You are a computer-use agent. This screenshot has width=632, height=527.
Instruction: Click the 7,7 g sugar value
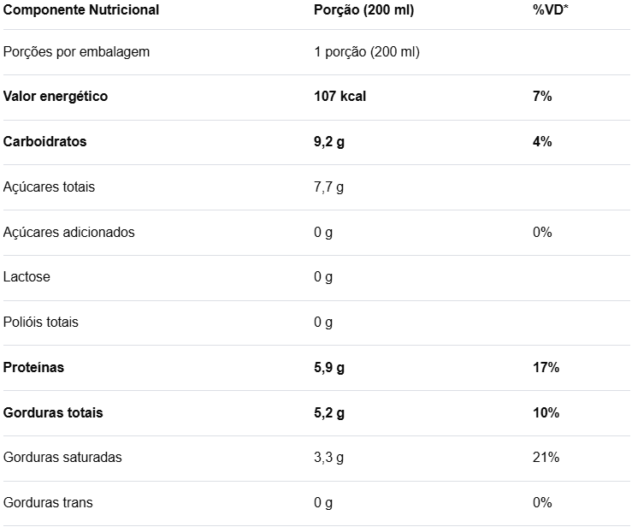tap(328, 187)
